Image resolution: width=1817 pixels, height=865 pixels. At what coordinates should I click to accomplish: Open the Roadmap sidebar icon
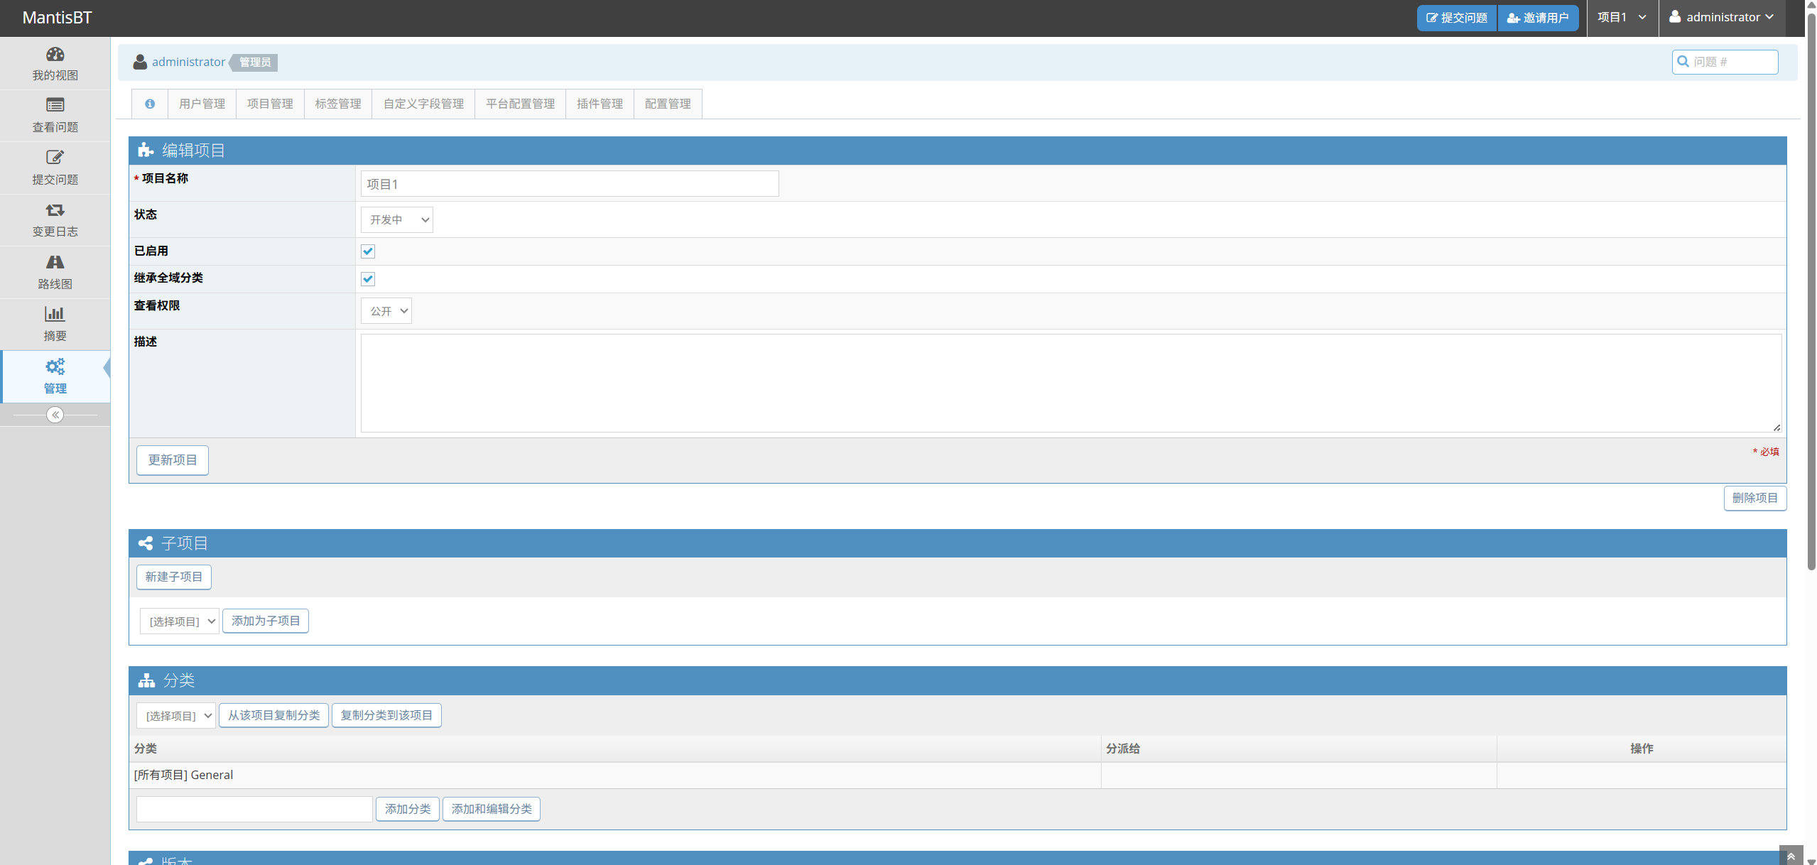(x=55, y=262)
